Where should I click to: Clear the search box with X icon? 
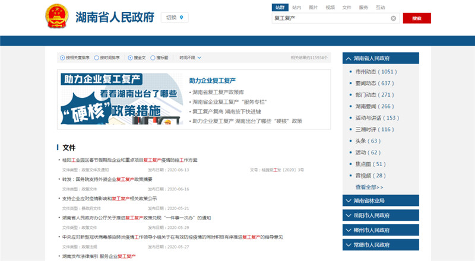pyautogui.click(x=393, y=18)
